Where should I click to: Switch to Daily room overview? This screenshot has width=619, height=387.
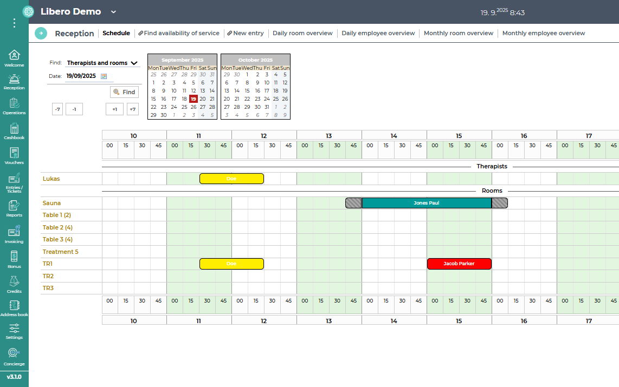303,33
